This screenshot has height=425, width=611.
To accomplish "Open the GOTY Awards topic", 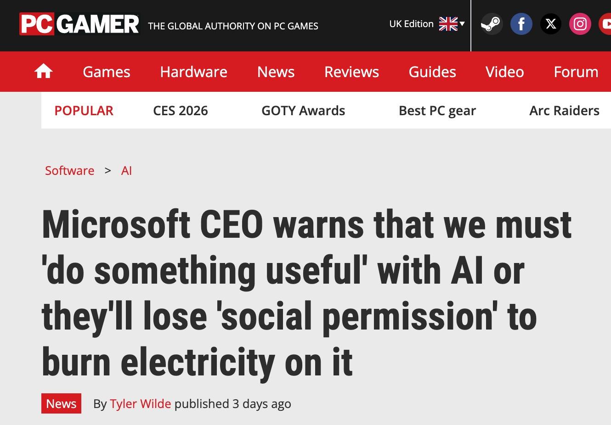I will pos(303,111).
